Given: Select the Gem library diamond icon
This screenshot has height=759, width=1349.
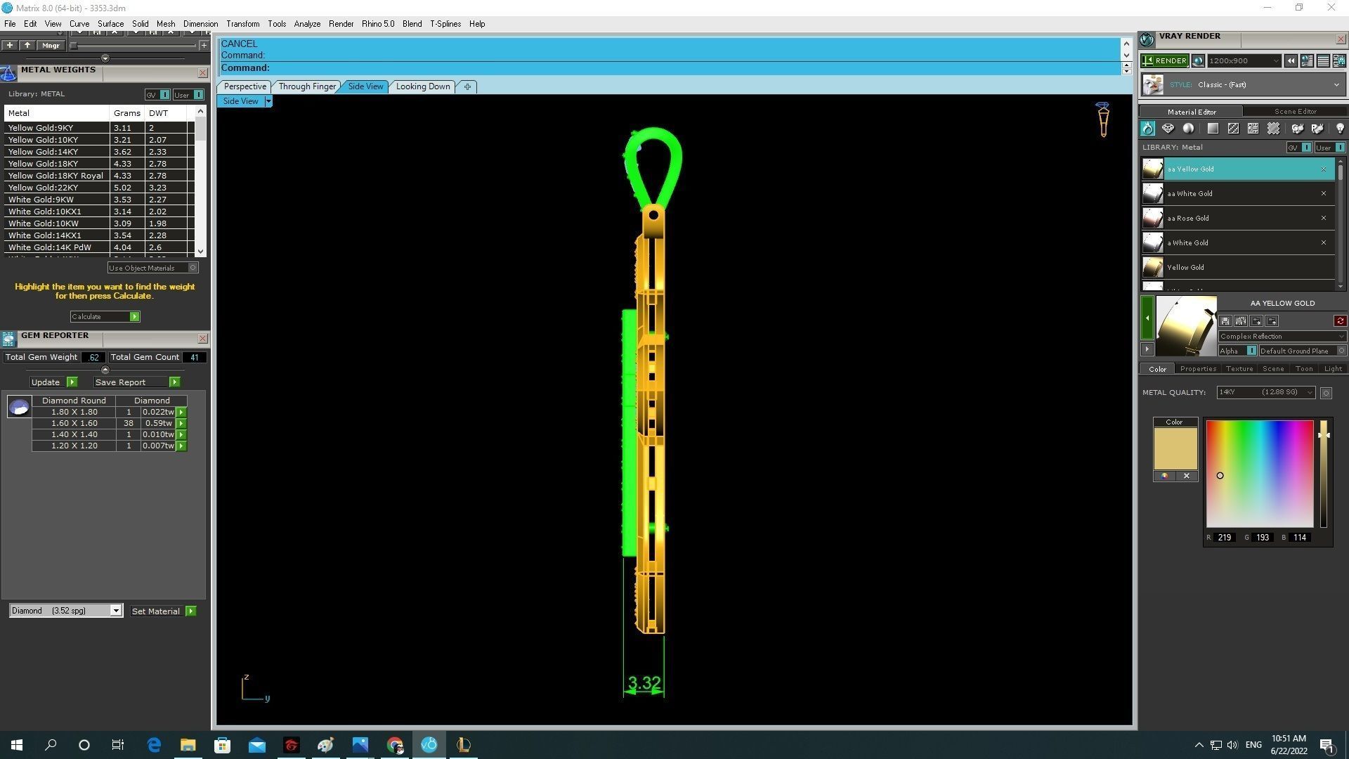Looking at the screenshot, I should 1168,129.
